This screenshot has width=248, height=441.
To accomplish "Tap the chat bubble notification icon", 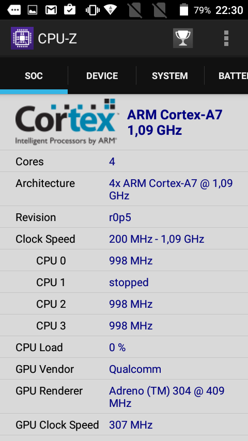I will (14, 10).
